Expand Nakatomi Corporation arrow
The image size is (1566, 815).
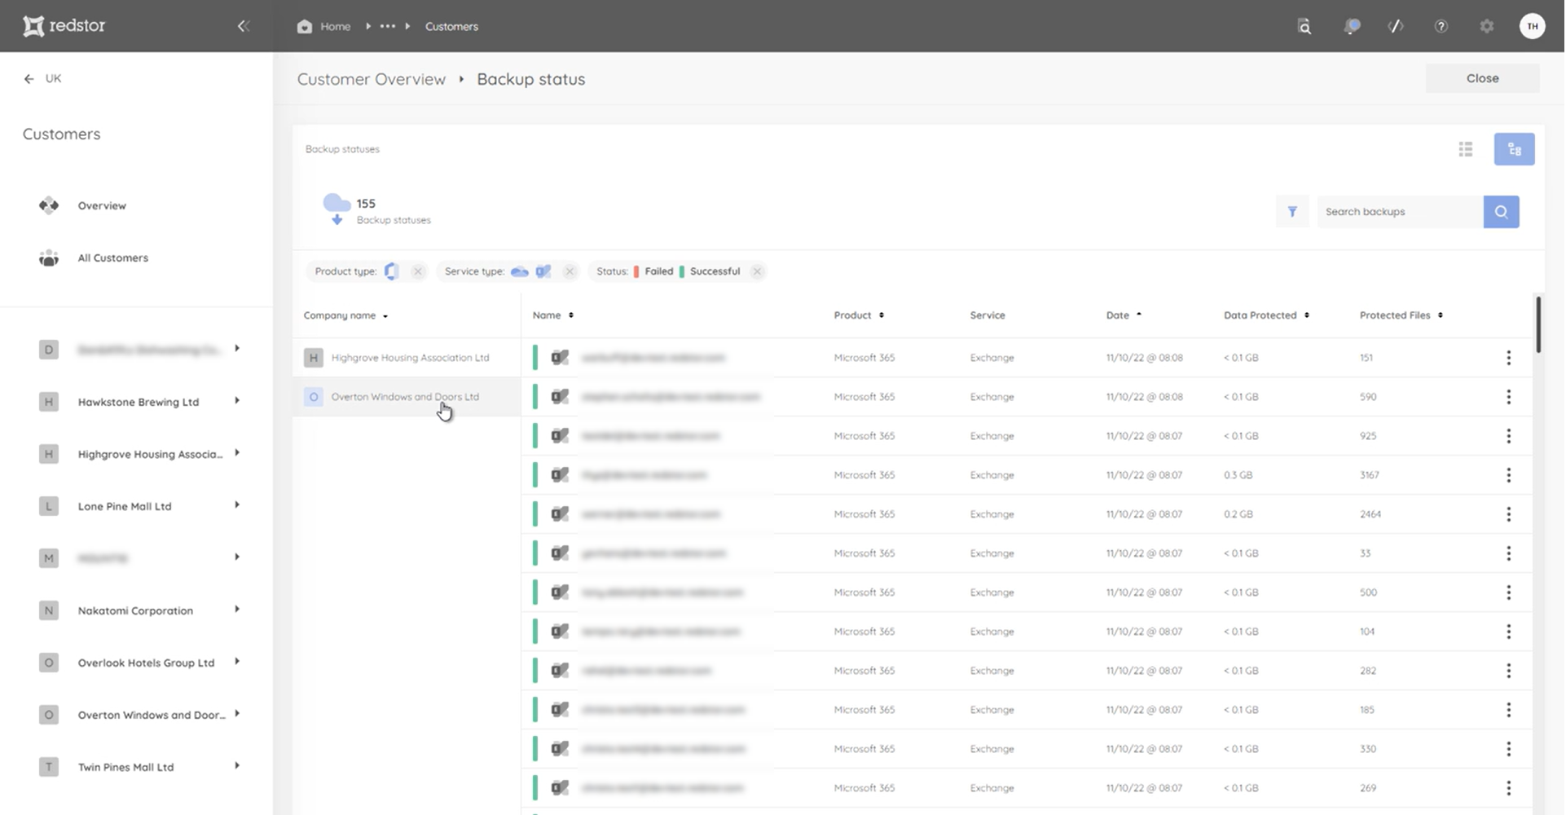pyautogui.click(x=237, y=610)
